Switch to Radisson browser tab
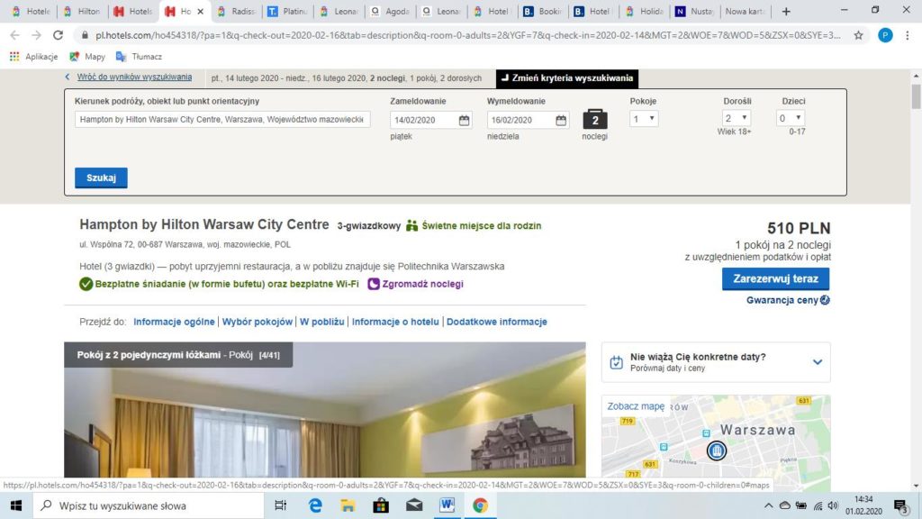 click(x=237, y=11)
